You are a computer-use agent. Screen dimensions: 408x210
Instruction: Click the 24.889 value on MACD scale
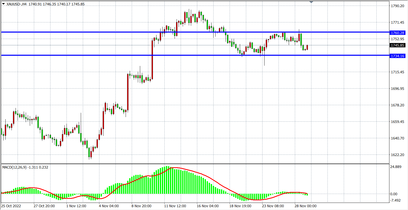click(x=396, y=167)
